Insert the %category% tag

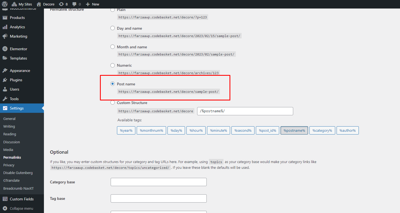click(x=322, y=130)
